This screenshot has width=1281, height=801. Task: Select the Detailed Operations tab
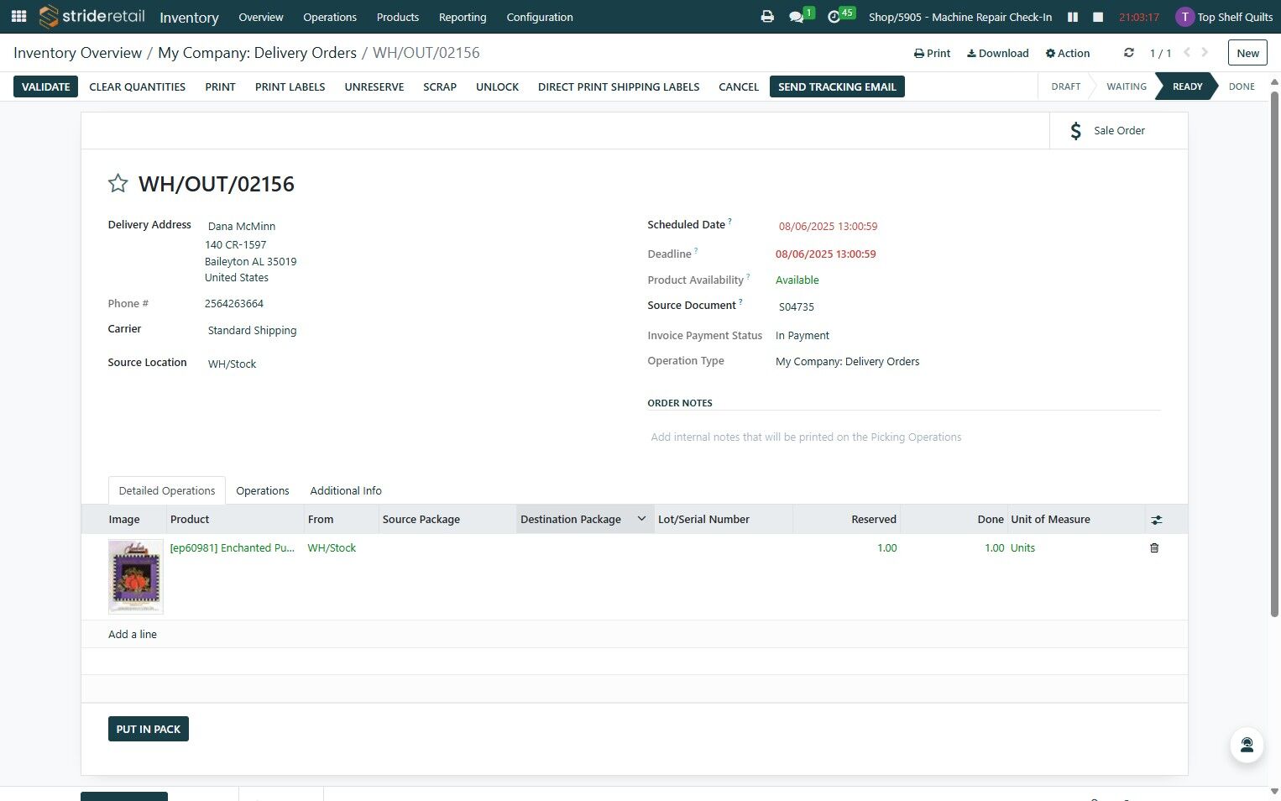(167, 490)
